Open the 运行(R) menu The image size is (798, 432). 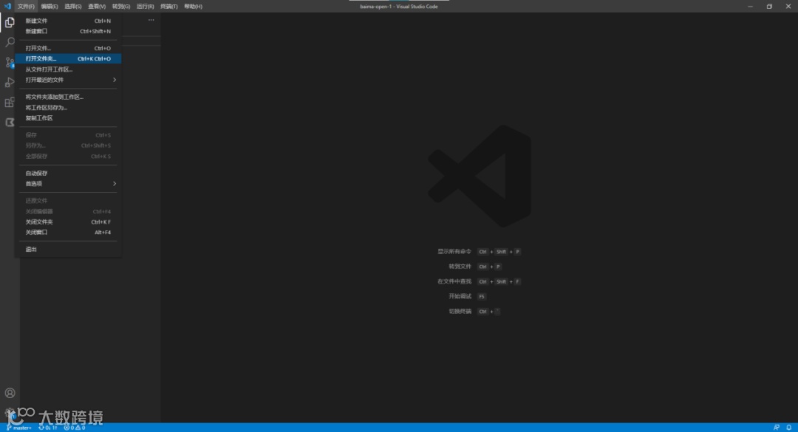pos(145,7)
